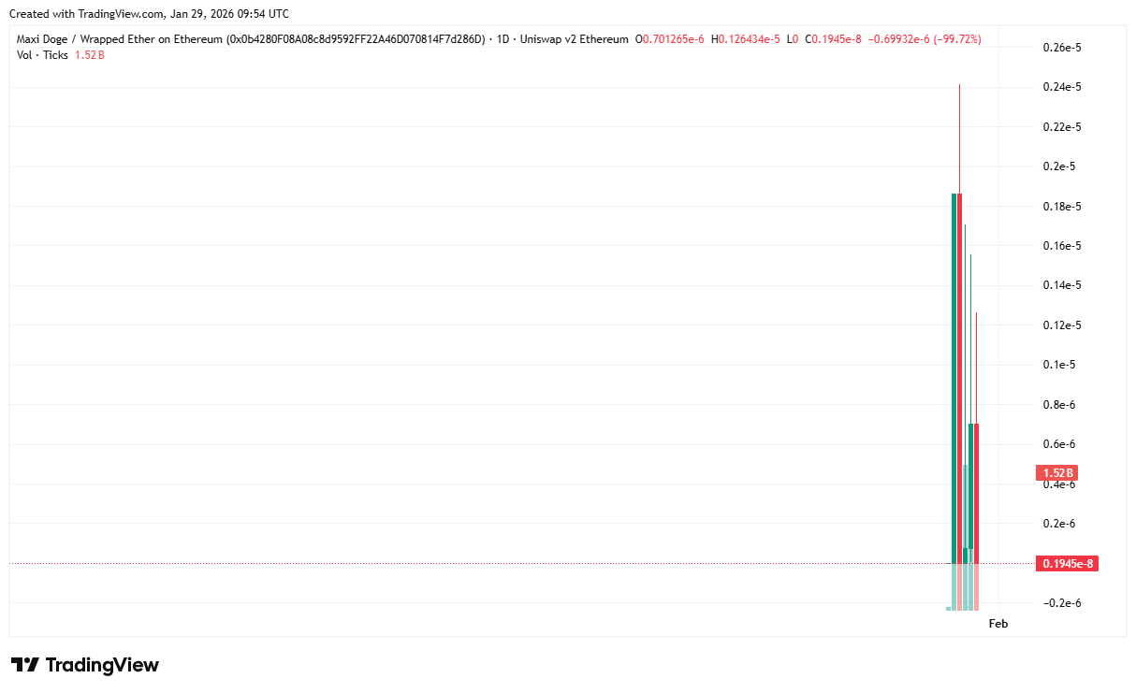
Task: Click the red 0.1945e-8 price tag
Action: (x=1066, y=563)
